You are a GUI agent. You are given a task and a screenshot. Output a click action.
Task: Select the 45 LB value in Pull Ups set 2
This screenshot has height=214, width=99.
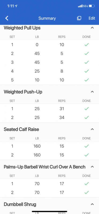coord(37,53)
